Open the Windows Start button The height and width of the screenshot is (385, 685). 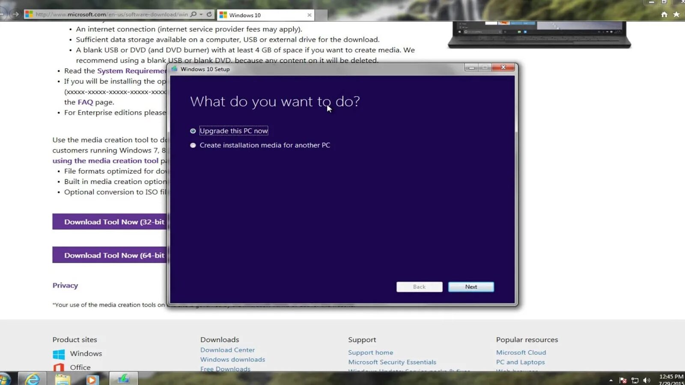5,379
